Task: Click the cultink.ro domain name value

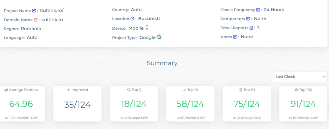Action: (x=52, y=20)
